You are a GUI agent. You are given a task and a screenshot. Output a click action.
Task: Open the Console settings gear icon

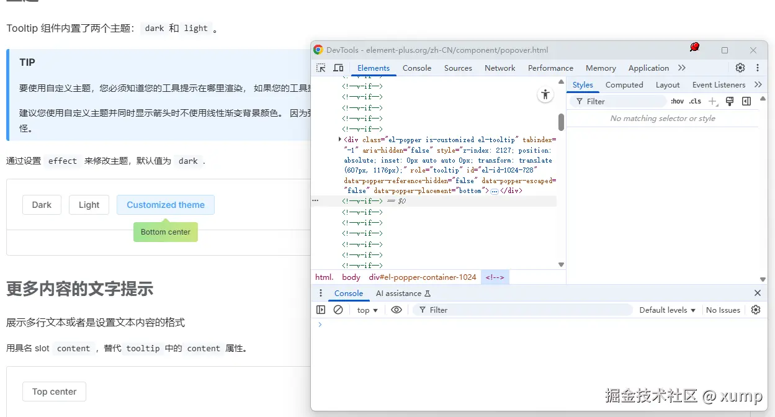(x=755, y=310)
